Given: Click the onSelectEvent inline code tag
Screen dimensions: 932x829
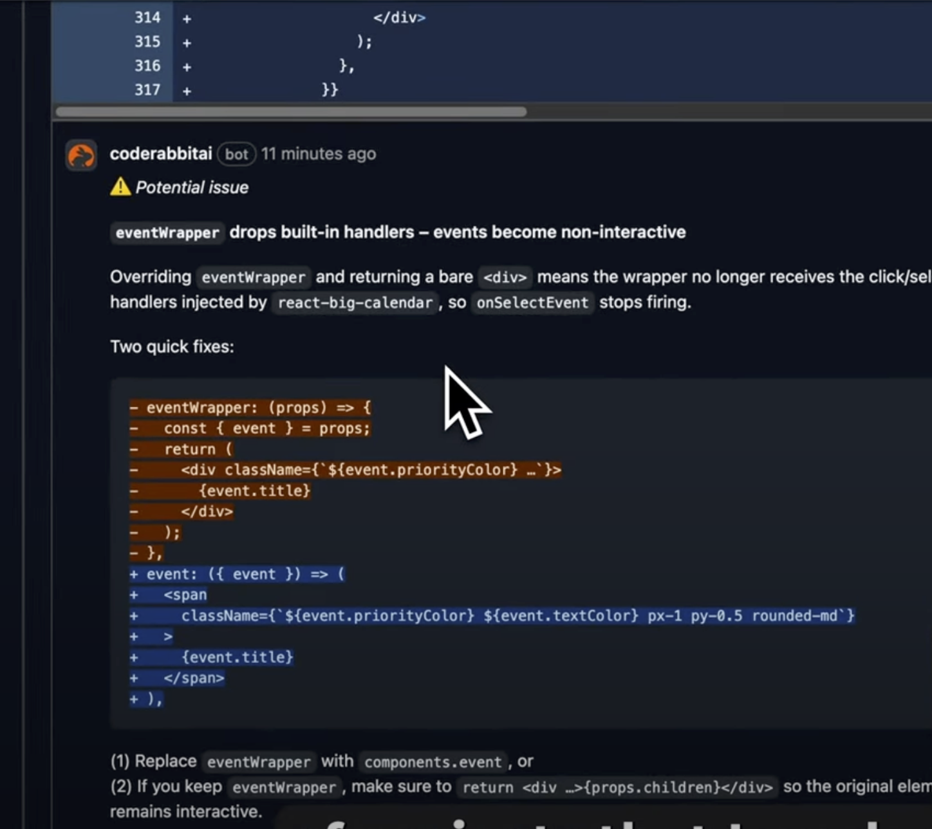Looking at the screenshot, I should click(532, 303).
